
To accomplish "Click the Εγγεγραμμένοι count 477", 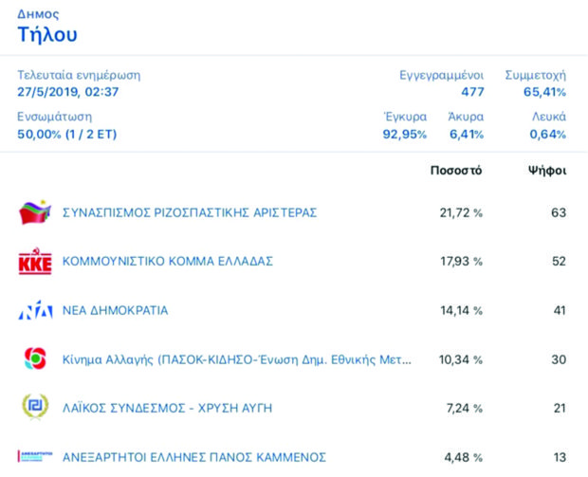I will [x=472, y=92].
